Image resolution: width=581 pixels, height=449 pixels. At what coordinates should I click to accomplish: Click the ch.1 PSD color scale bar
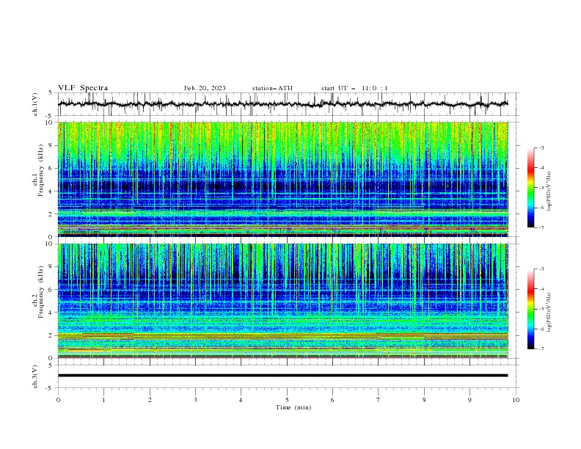(x=530, y=188)
